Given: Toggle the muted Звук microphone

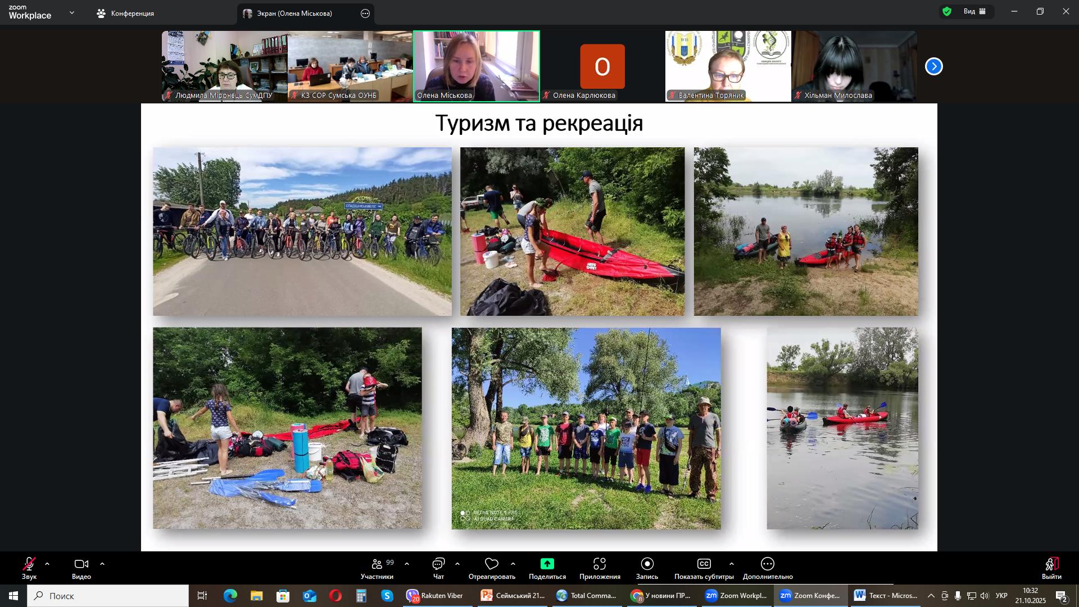Looking at the screenshot, I should pos(29,564).
